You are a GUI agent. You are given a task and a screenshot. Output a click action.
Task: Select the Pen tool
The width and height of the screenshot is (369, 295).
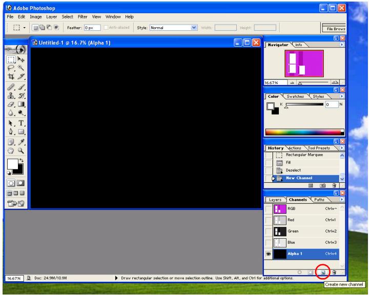tap(11, 132)
